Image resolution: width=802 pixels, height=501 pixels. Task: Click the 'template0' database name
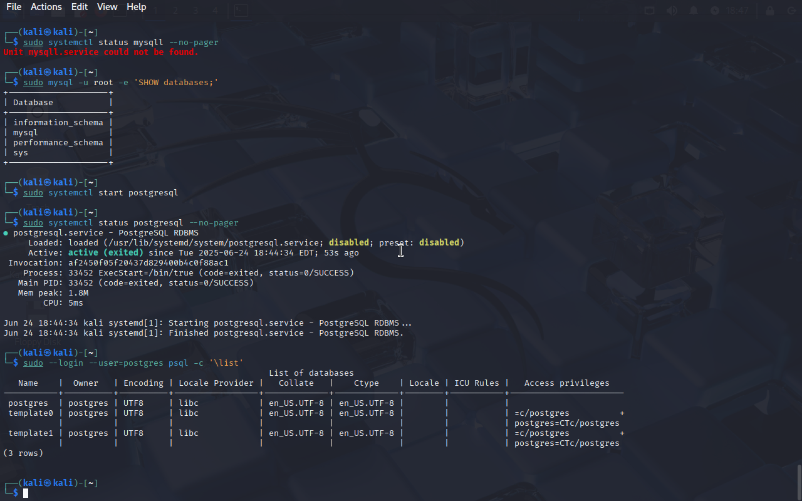[31, 413]
